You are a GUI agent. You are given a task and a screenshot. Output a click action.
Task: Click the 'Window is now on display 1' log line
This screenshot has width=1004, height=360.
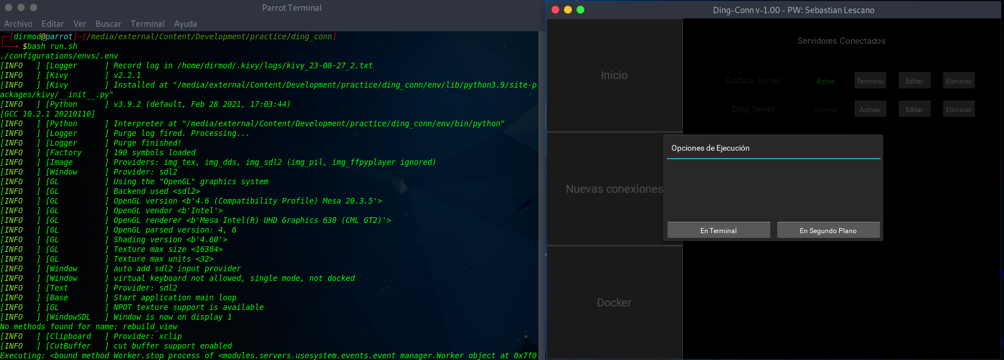tap(173, 317)
